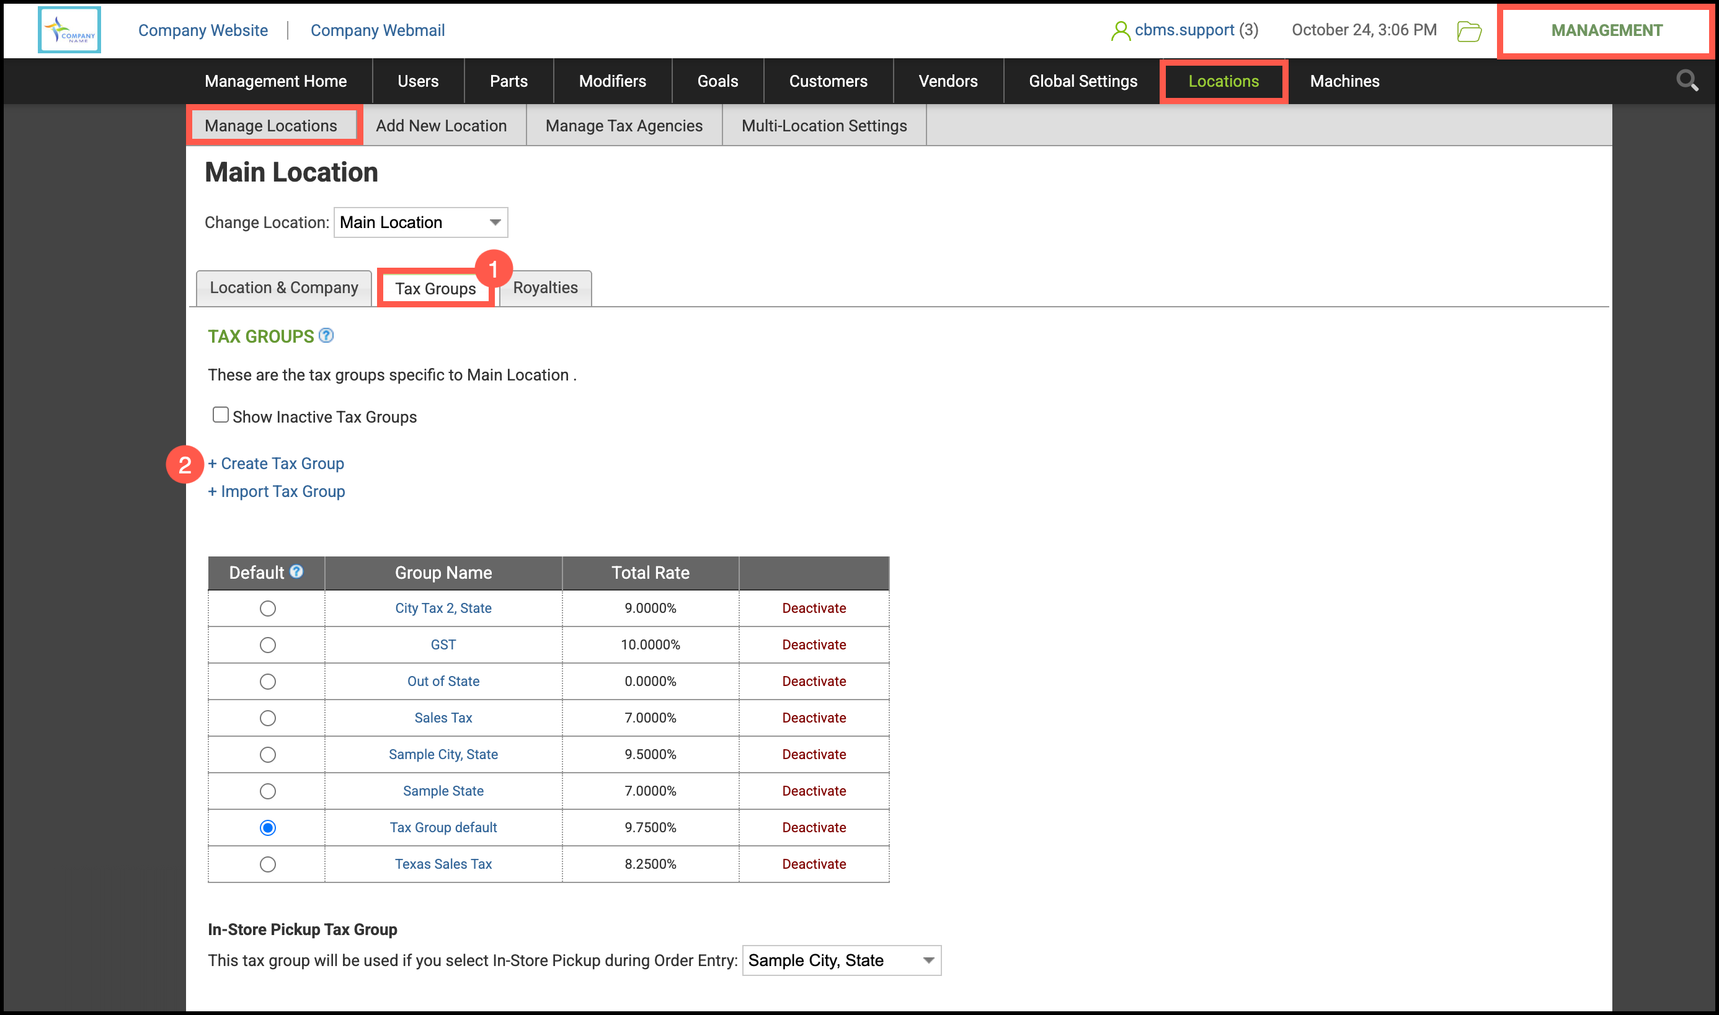This screenshot has width=1719, height=1015.
Task: Expand the In-Store Pickup Tax Group dropdown
Action: point(841,960)
